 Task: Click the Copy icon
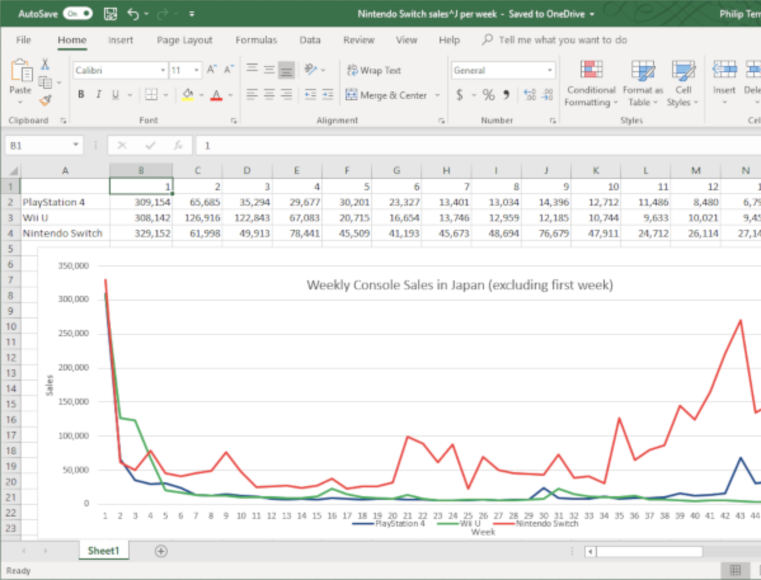(x=45, y=82)
